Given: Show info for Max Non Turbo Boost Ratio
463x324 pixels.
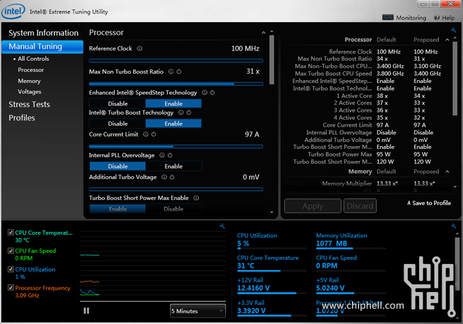Looking at the screenshot, I should click(x=171, y=71).
